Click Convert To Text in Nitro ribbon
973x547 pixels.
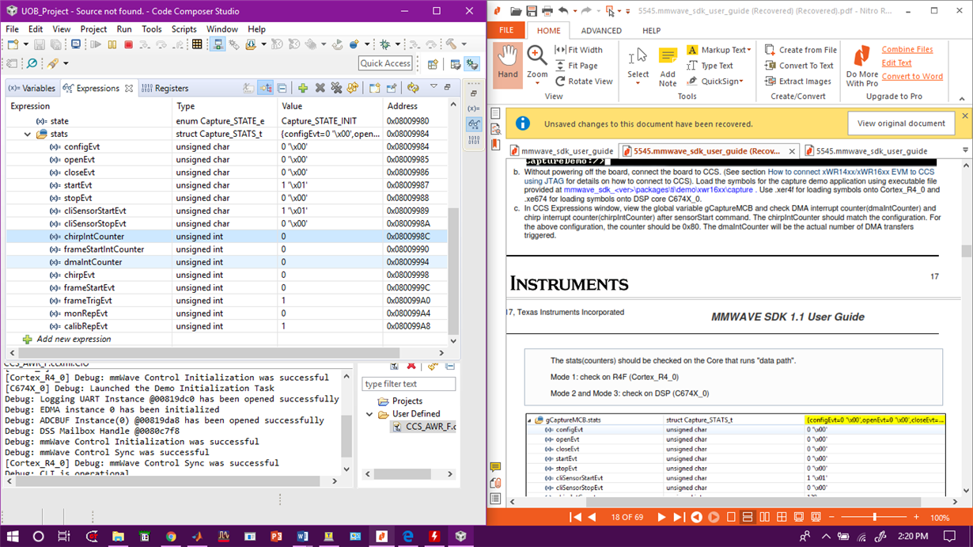(x=799, y=66)
